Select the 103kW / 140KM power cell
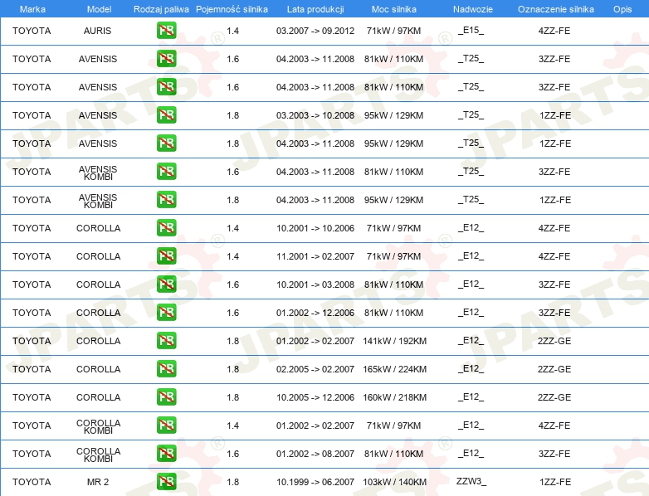Screen dimensions: 649x496 pos(394,482)
